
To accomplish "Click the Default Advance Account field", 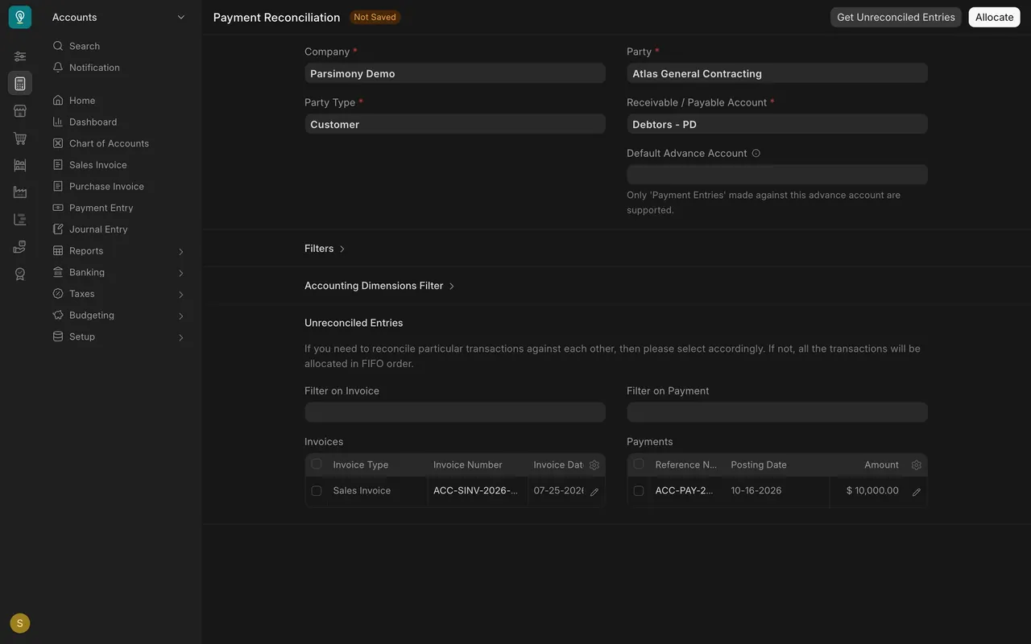I will (x=777, y=175).
